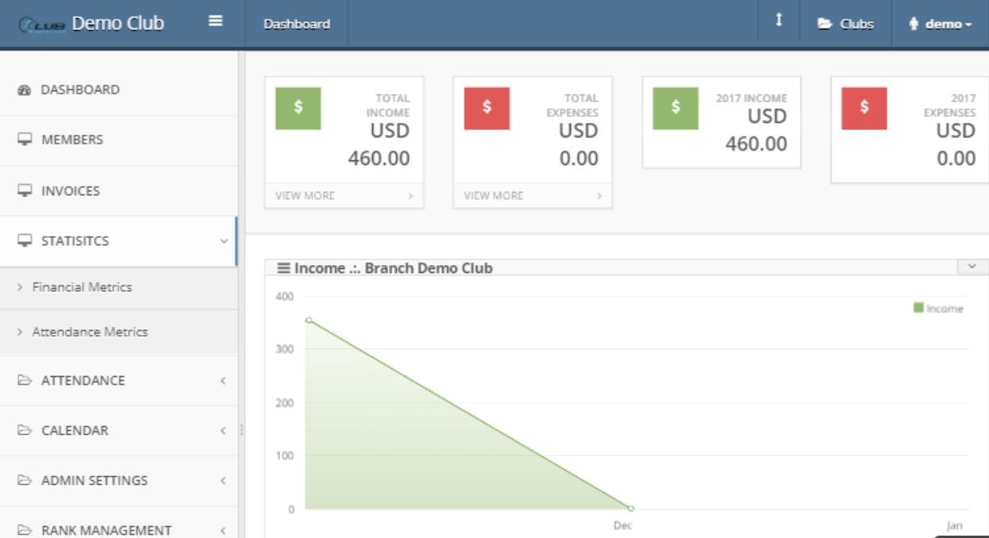The width and height of the screenshot is (989, 538).
Task: Click the Attendance folder icon in sidebar
Action: [24, 381]
